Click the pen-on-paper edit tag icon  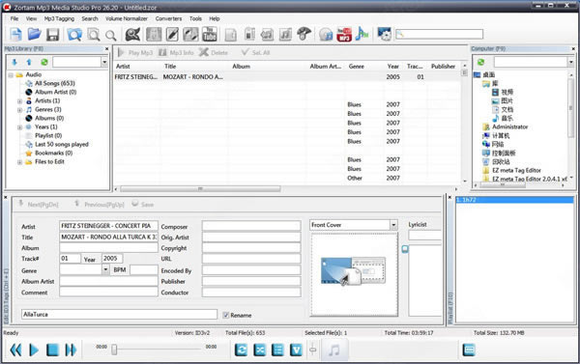click(172, 35)
